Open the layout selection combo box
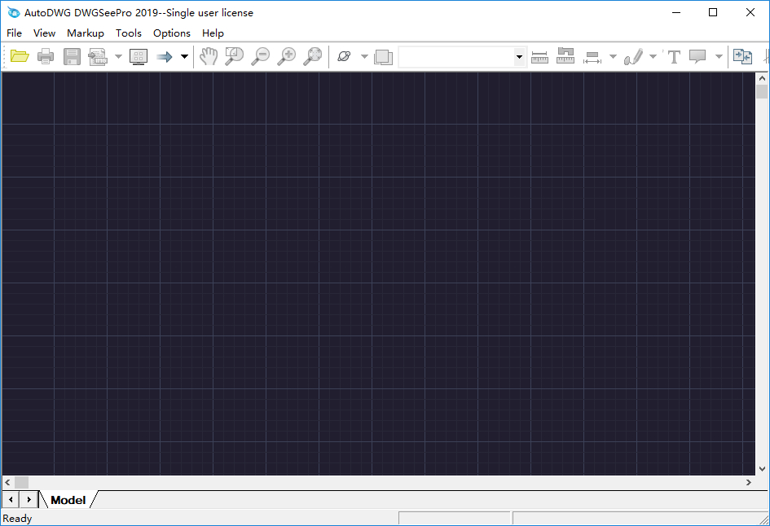 point(519,57)
